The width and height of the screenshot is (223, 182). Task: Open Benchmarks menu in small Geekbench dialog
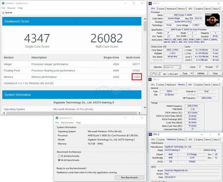pos(67,122)
